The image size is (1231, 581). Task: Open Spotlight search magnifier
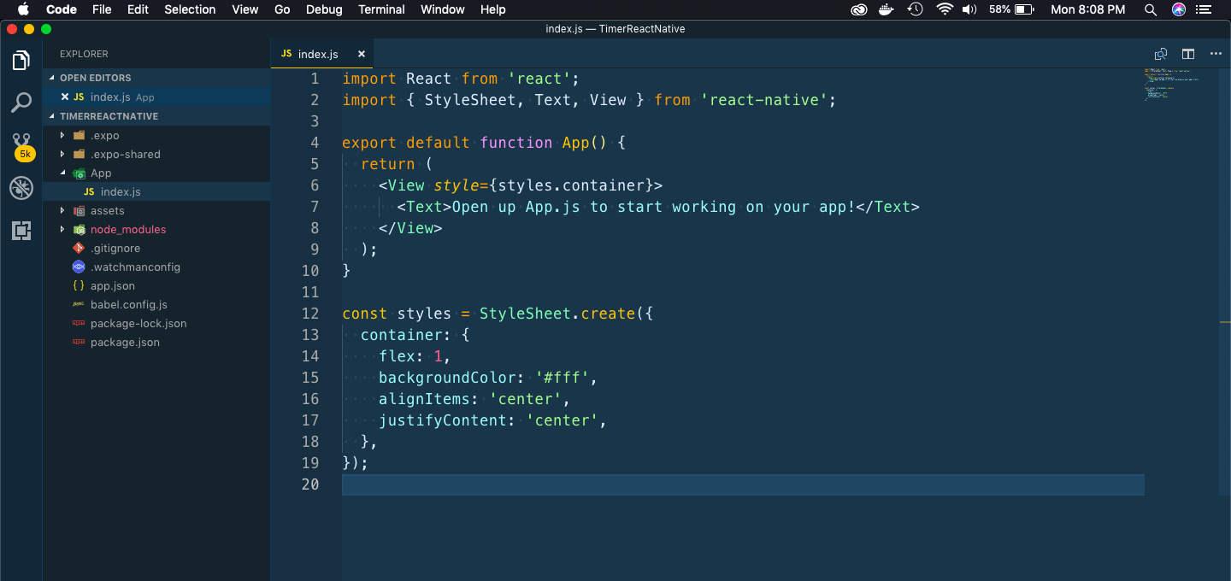(x=1151, y=9)
